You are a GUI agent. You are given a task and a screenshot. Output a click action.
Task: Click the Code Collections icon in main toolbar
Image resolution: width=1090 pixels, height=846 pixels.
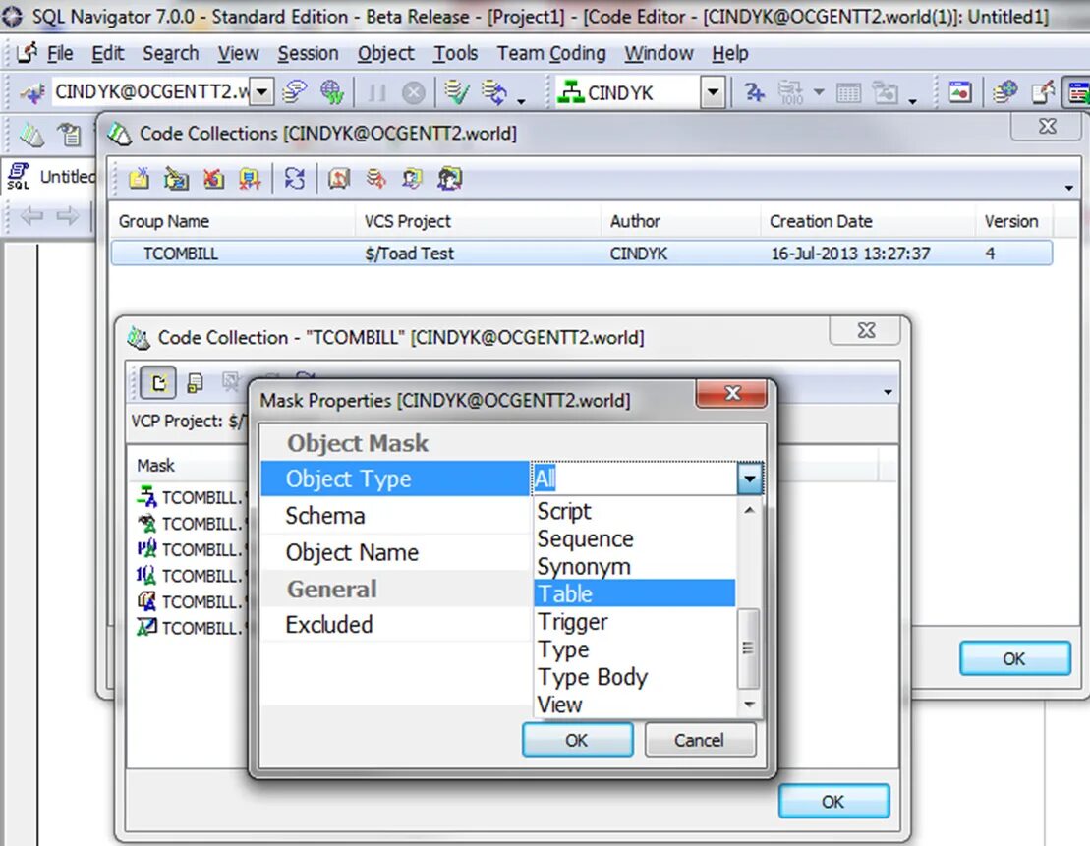(x=31, y=135)
